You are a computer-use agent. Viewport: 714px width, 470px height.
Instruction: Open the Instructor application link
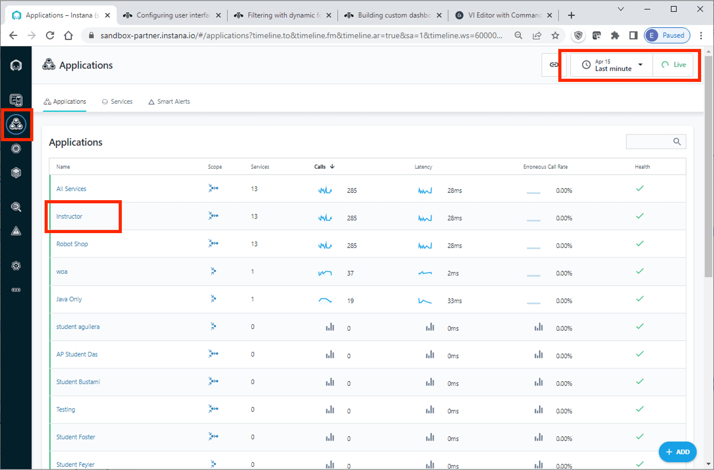point(69,216)
